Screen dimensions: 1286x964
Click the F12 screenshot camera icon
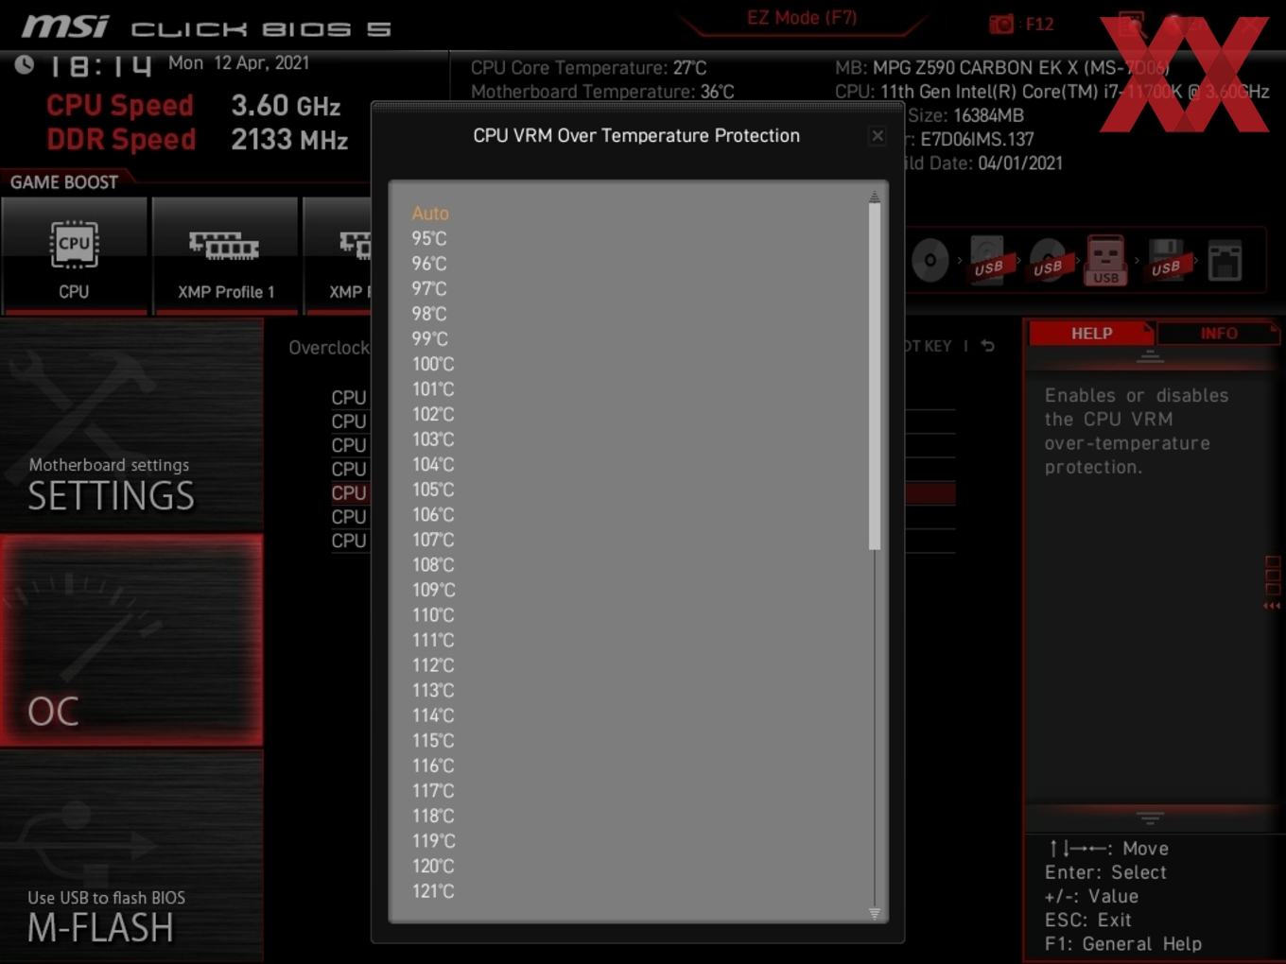[x=1000, y=24]
